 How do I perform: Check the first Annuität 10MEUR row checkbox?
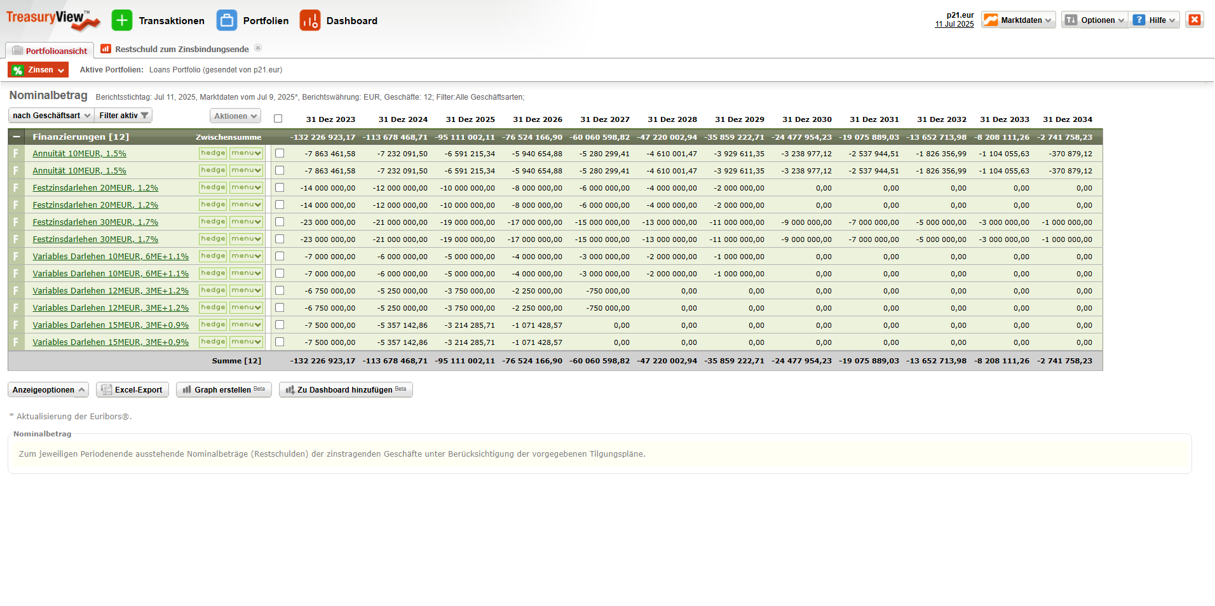[x=280, y=154]
